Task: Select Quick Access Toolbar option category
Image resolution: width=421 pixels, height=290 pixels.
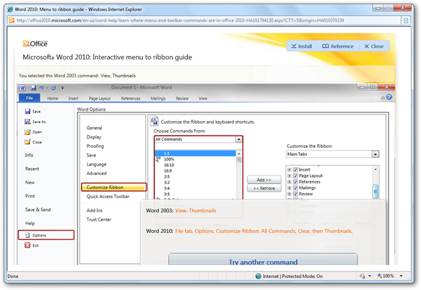Action: [x=108, y=196]
